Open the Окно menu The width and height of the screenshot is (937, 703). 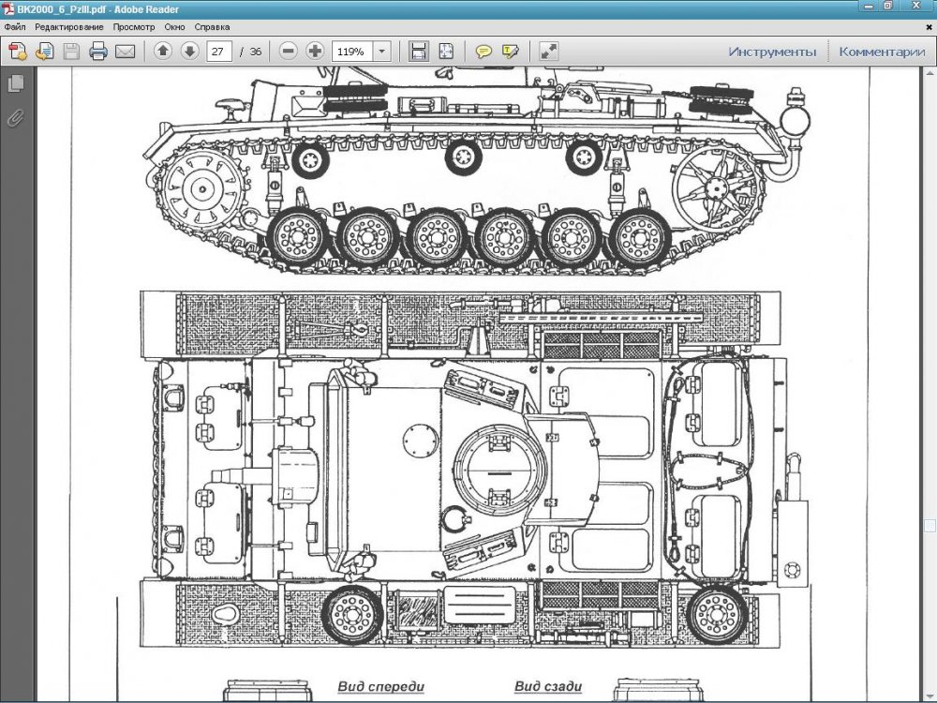click(x=175, y=27)
